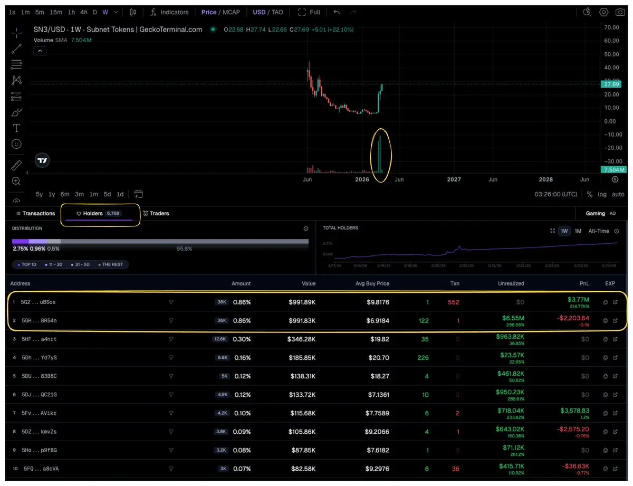Select the 15m timeframe
Viewport: 633px width, 486px height.
point(56,12)
